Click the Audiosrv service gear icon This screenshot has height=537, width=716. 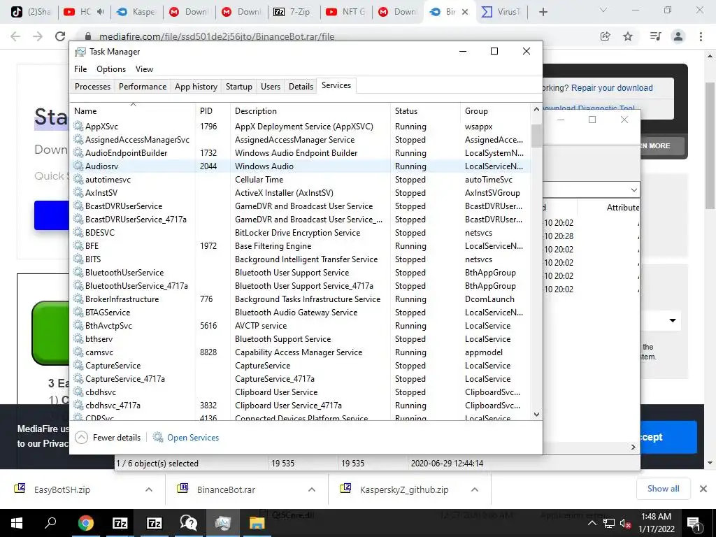coord(78,166)
